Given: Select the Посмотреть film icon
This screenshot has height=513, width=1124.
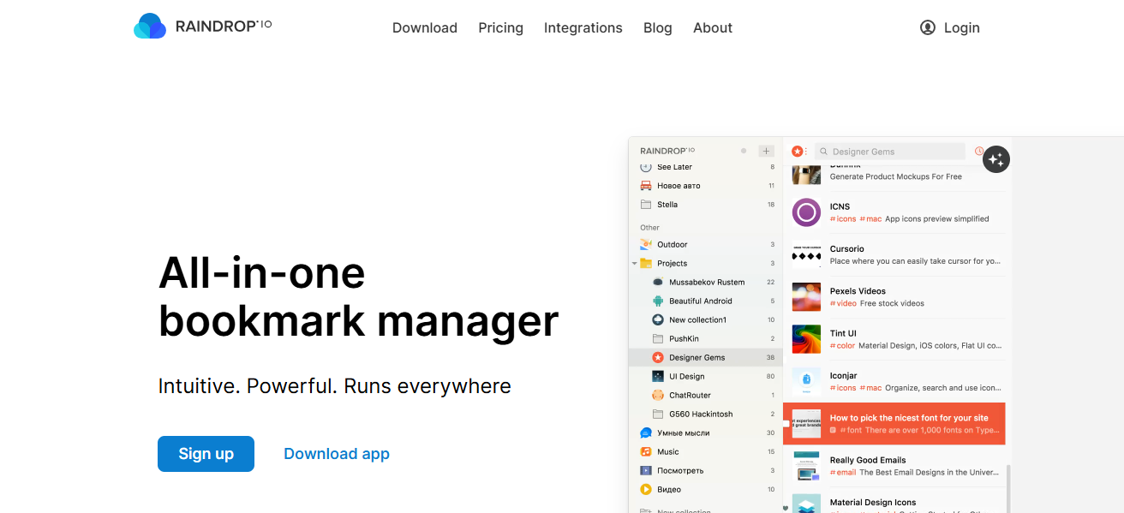Looking at the screenshot, I should pyautogui.click(x=646, y=470).
